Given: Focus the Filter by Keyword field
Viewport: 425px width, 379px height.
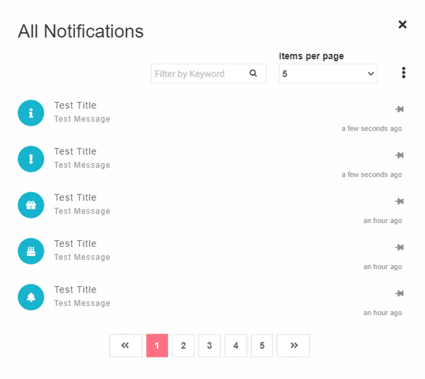Looking at the screenshot, I should click(x=199, y=74).
